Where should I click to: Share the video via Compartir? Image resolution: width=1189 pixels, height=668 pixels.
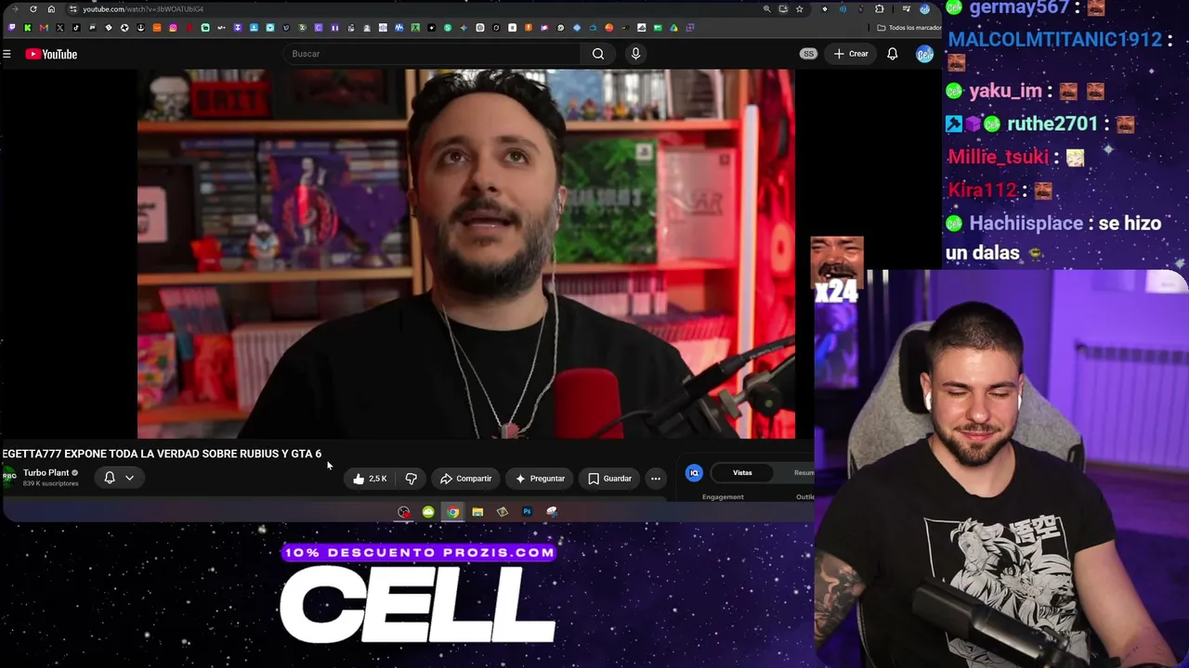465,479
